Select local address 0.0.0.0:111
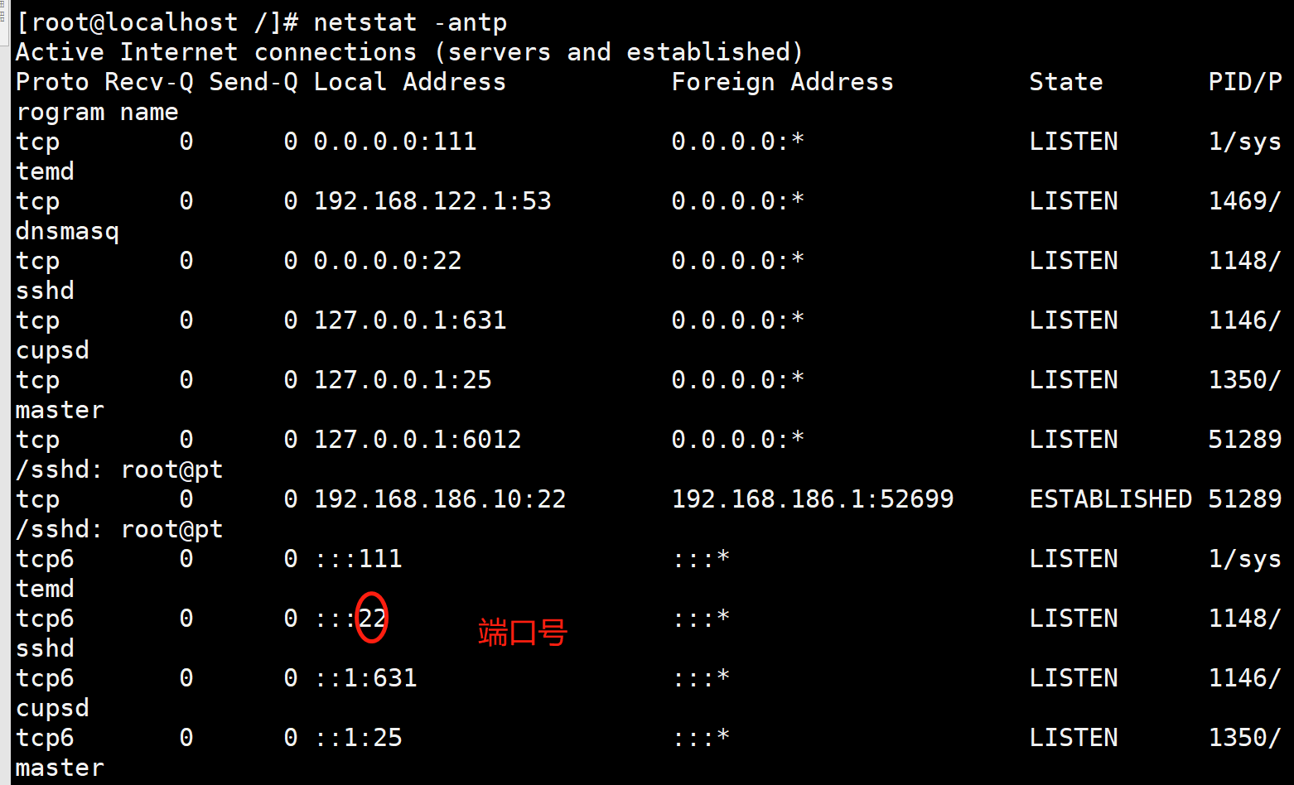Viewport: 1294px width, 785px height. click(395, 142)
